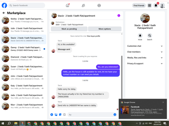Select the Stacie conversation in list

click(x=23, y=39)
